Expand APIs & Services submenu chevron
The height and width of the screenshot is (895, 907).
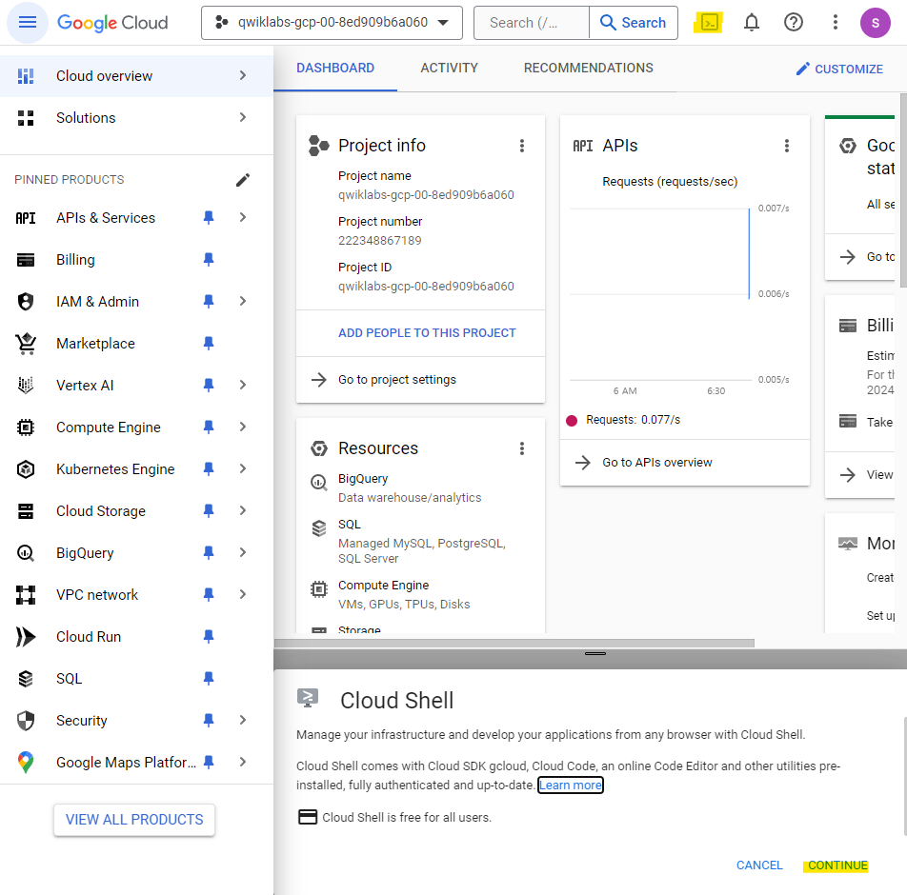(x=243, y=217)
